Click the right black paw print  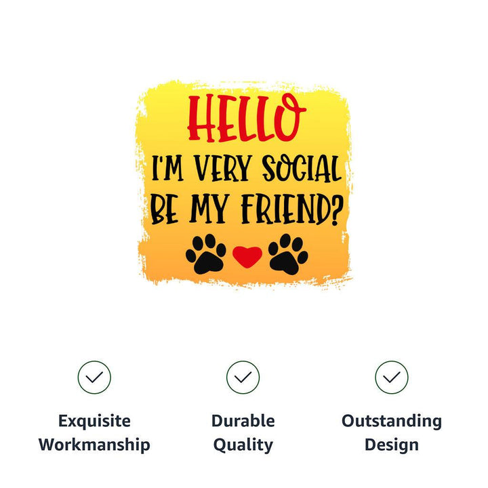(x=288, y=254)
